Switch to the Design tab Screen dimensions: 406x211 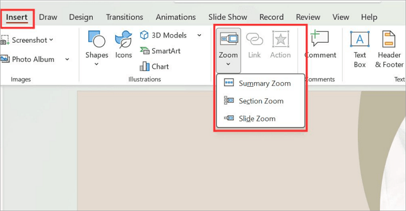point(81,17)
